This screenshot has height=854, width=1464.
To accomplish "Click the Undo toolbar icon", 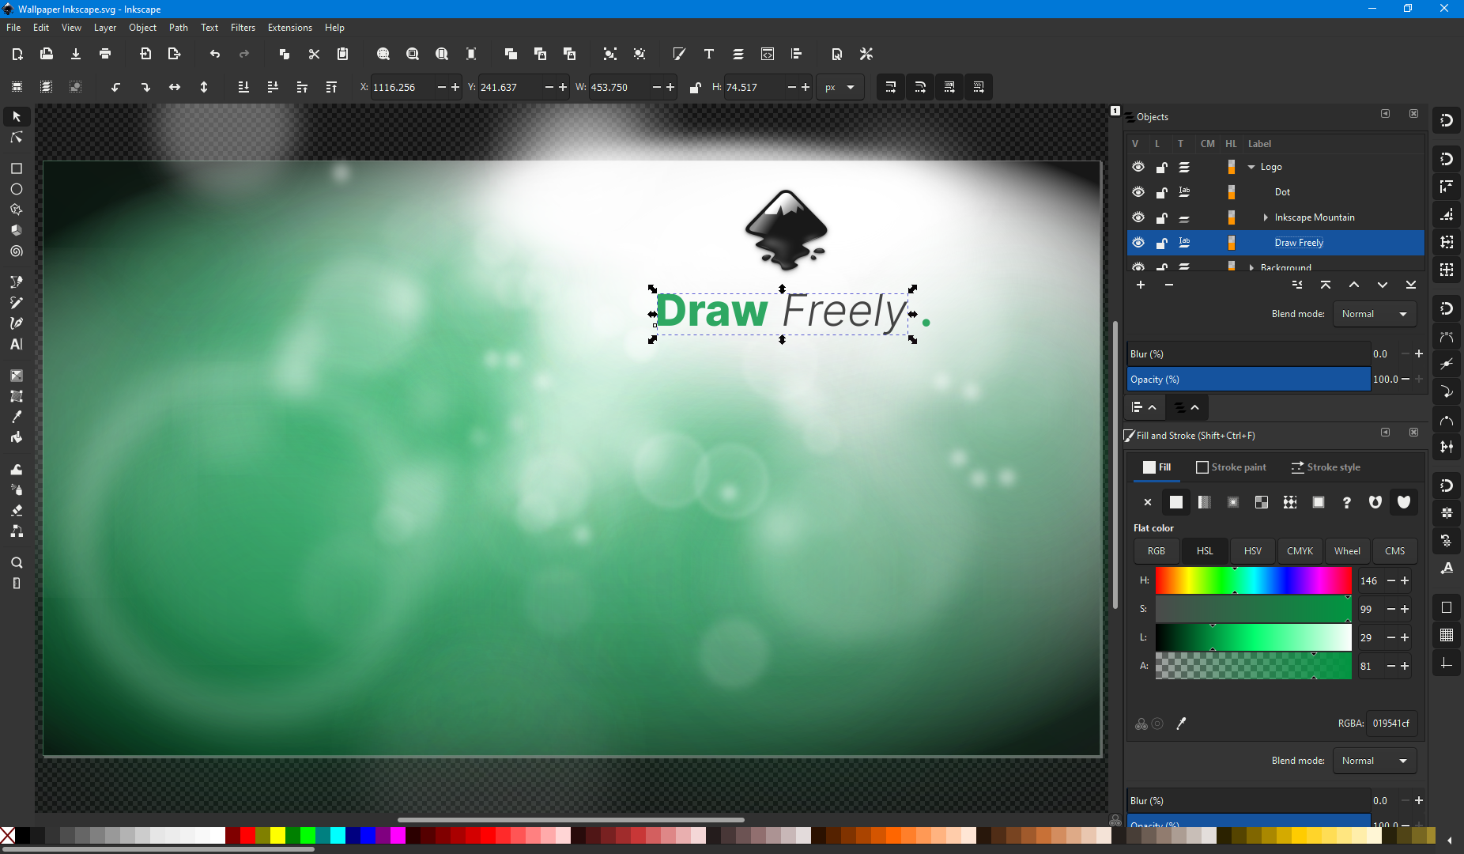I will (215, 54).
